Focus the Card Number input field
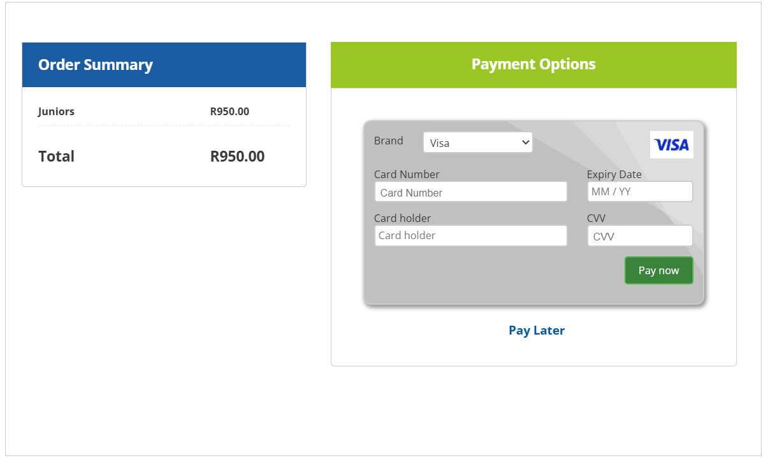Viewport: 768px width, 458px height. (470, 192)
